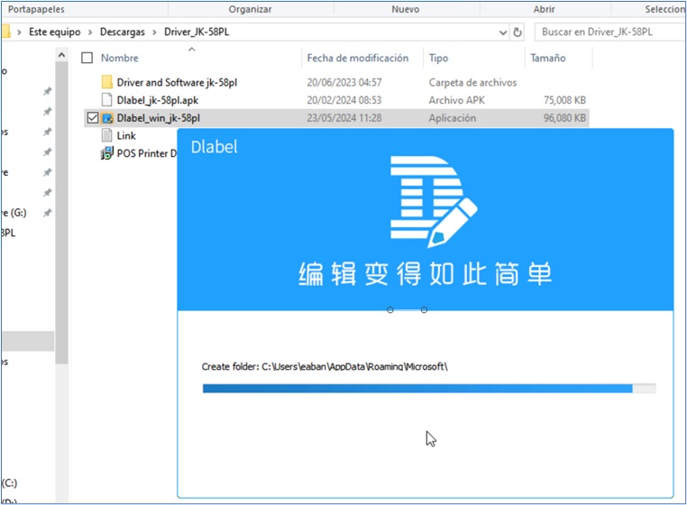
Task: Open the address bar history dropdown
Action: click(503, 32)
